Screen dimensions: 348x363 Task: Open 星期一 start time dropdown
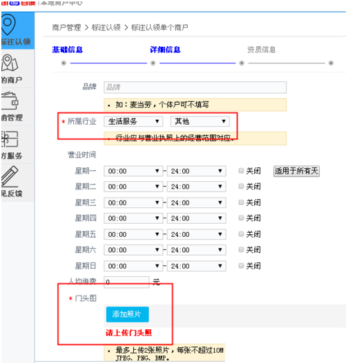click(x=133, y=171)
